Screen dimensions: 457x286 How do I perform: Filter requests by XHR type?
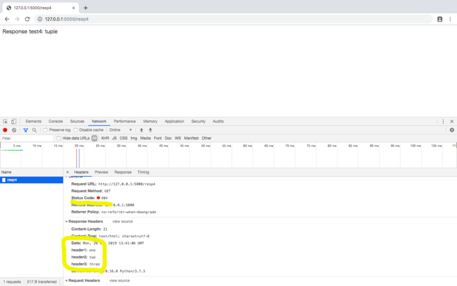105,138
